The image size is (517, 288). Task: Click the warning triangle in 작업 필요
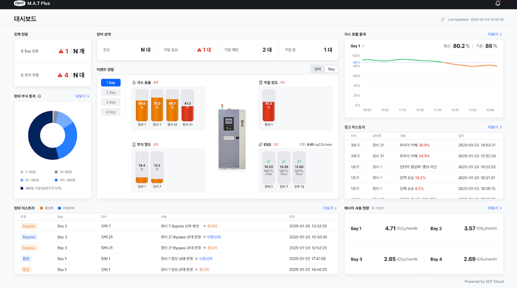pyautogui.click(x=199, y=50)
